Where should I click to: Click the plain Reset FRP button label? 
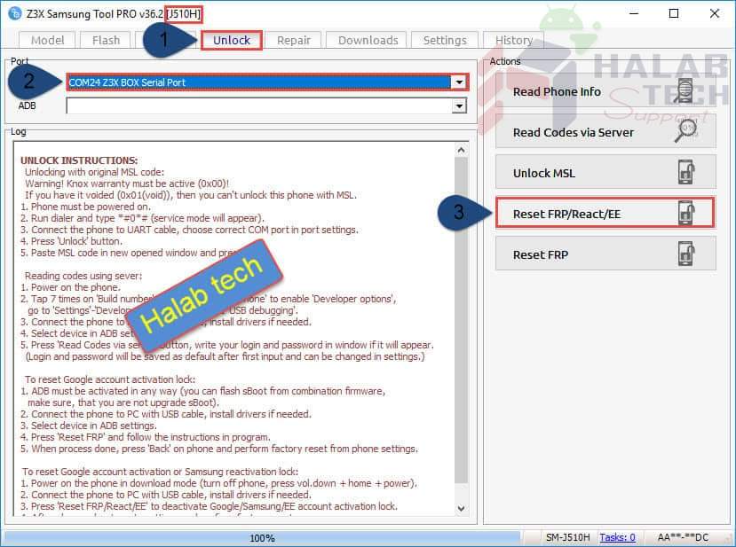point(541,255)
